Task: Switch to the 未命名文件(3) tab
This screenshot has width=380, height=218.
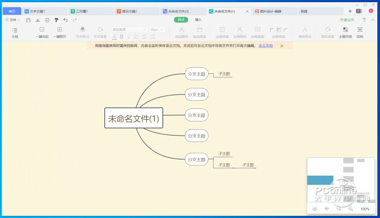Action: (x=183, y=11)
